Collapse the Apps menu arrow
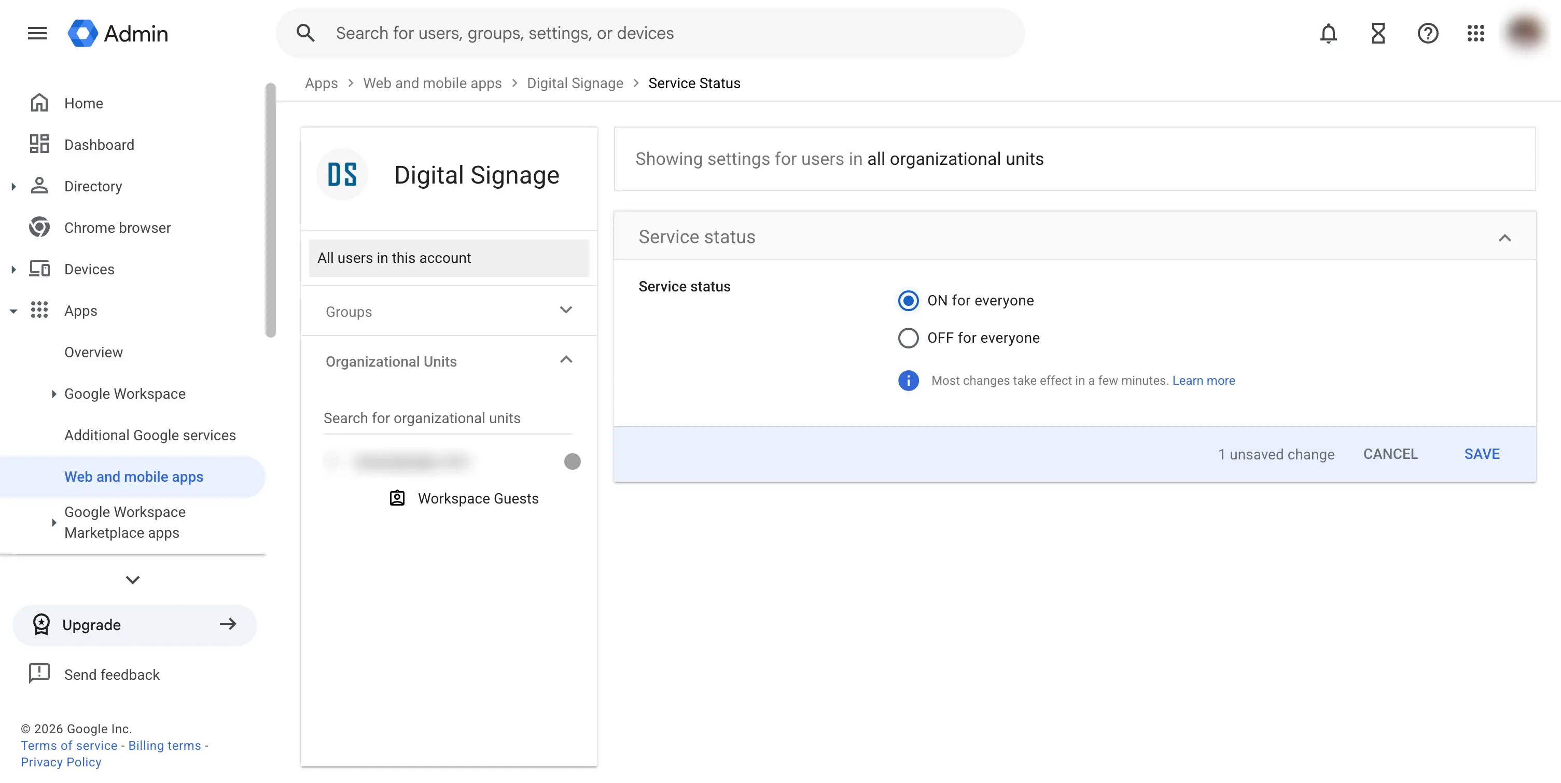 (x=13, y=311)
